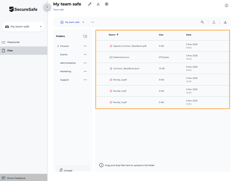Open the Statements.csv file
Viewport: 237px width, 181px height.
click(121, 57)
